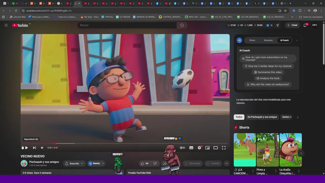The height and width of the screenshot is (183, 325).
Task: Select the Todos filter chip
Action: [x=239, y=117]
